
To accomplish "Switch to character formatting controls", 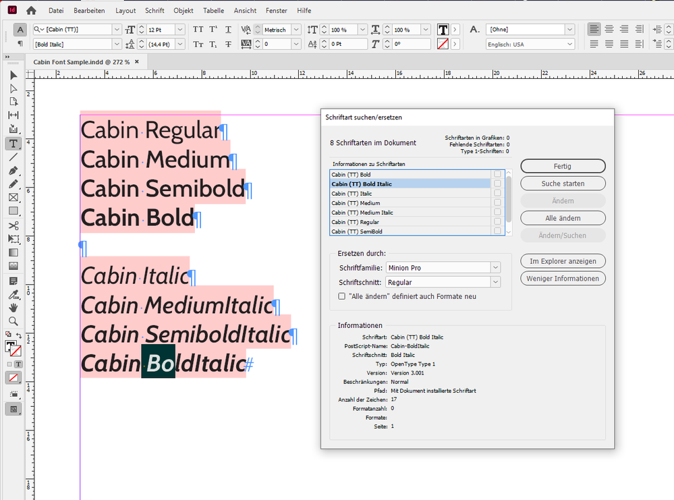I will (x=20, y=29).
